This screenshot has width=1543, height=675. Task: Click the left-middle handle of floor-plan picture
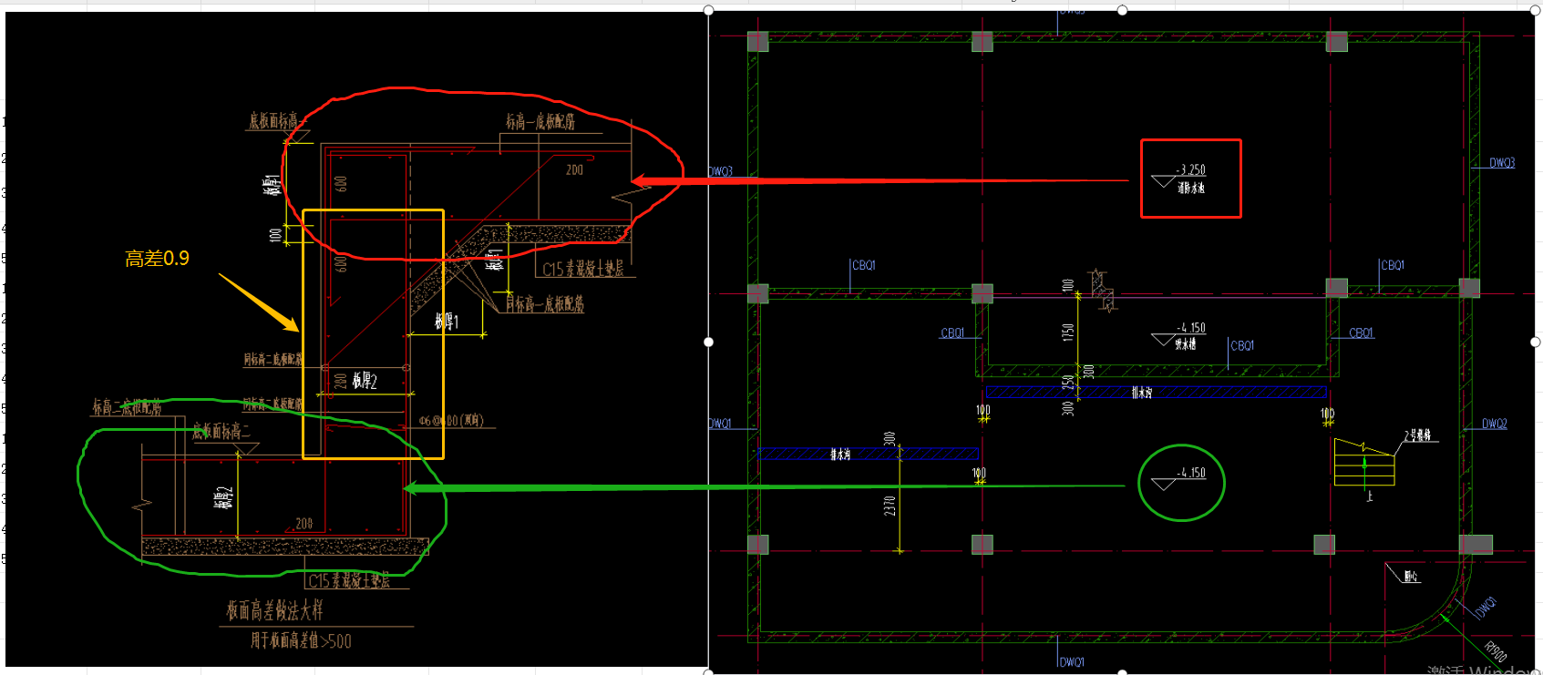coord(708,342)
